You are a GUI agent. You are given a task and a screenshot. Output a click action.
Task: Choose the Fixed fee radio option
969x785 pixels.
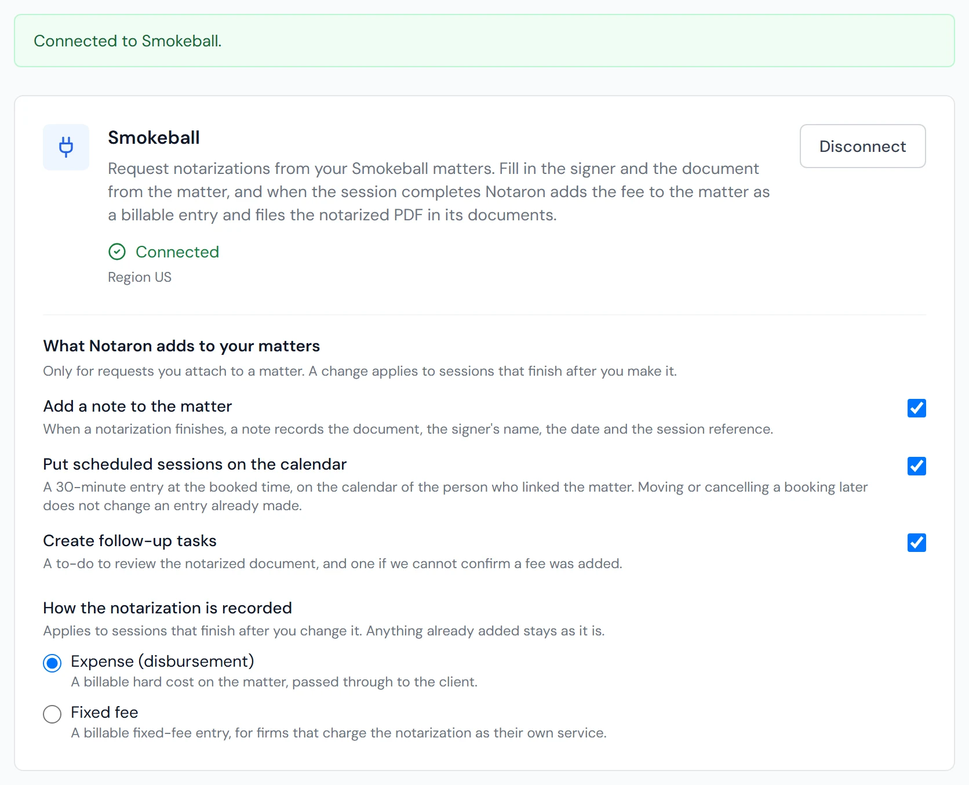point(52,714)
